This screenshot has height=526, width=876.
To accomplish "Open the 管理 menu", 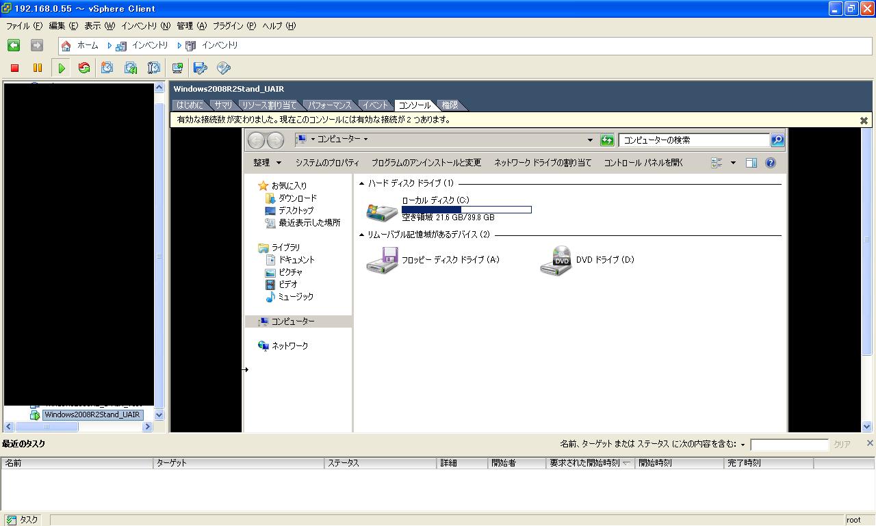I will (x=191, y=26).
